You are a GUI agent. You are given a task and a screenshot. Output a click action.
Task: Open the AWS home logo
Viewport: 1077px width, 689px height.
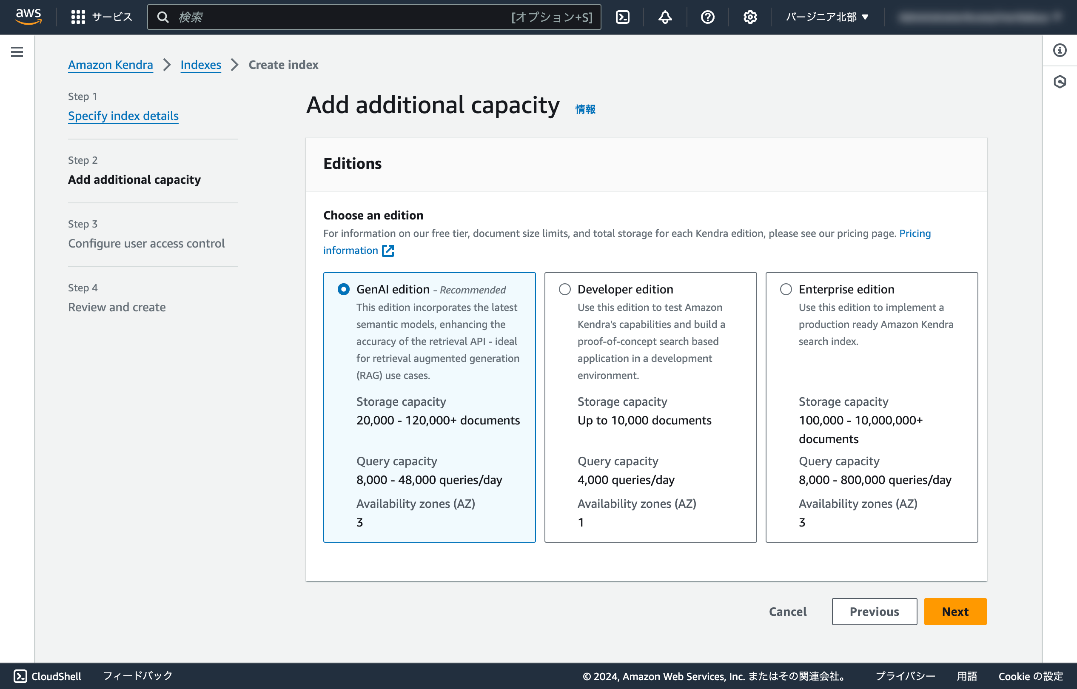point(28,17)
